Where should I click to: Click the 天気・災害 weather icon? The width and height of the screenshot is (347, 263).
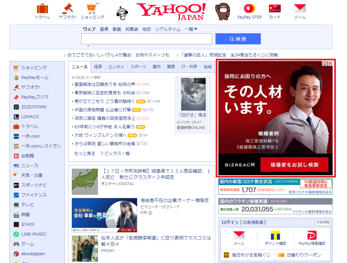click(16, 175)
